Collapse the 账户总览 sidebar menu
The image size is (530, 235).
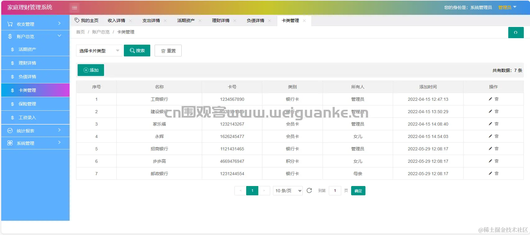pyautogui.click(x=35, y=36)
